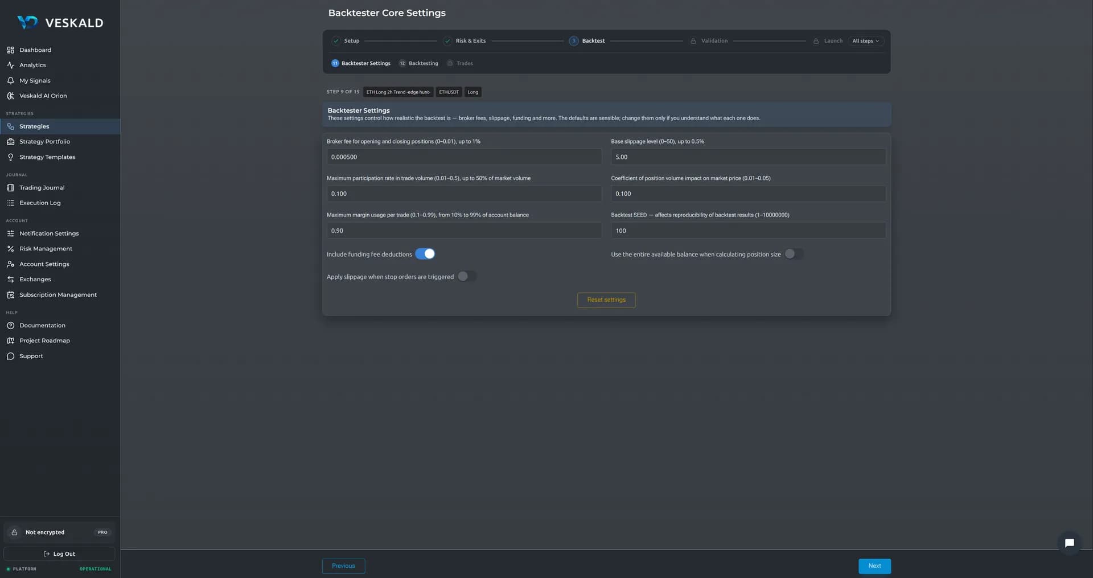Image resolution: width=1093 pixels, height=578 pixels.
Task: Go to the Backtest wizard step
Action: click(x=587, y=41)
